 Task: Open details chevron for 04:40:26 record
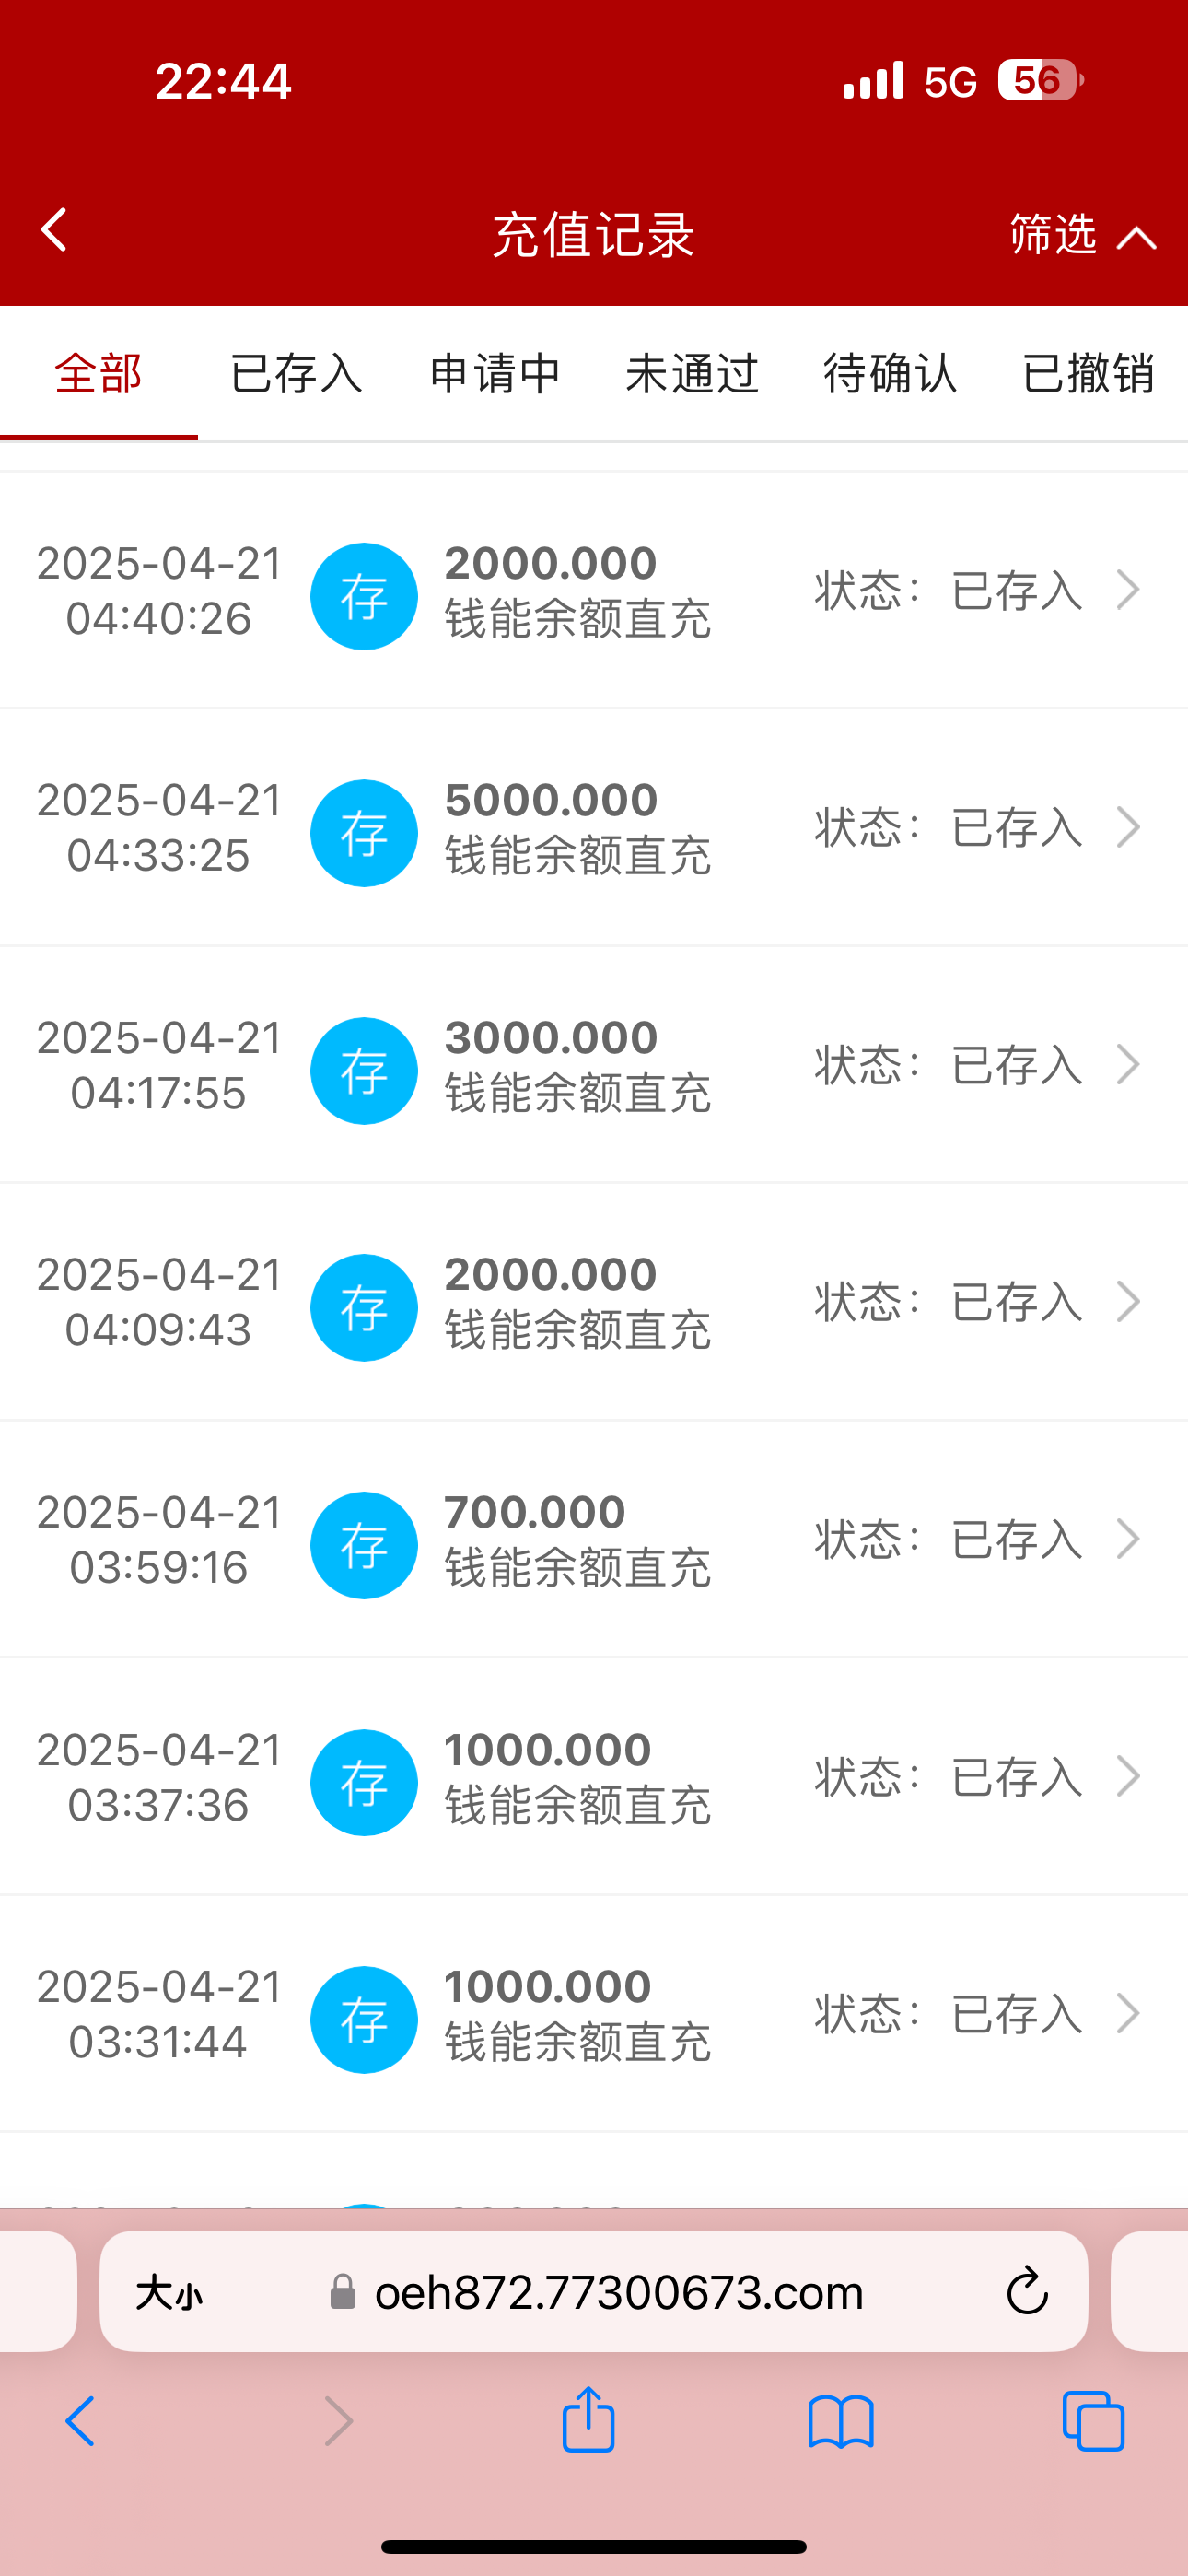coord(1128,590)
